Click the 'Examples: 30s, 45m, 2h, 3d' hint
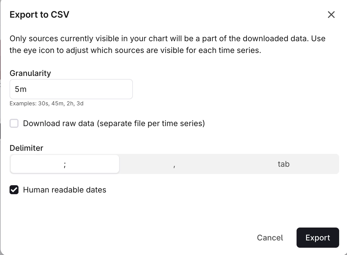Viewport: 347px width, 255px height. point(47,103)
